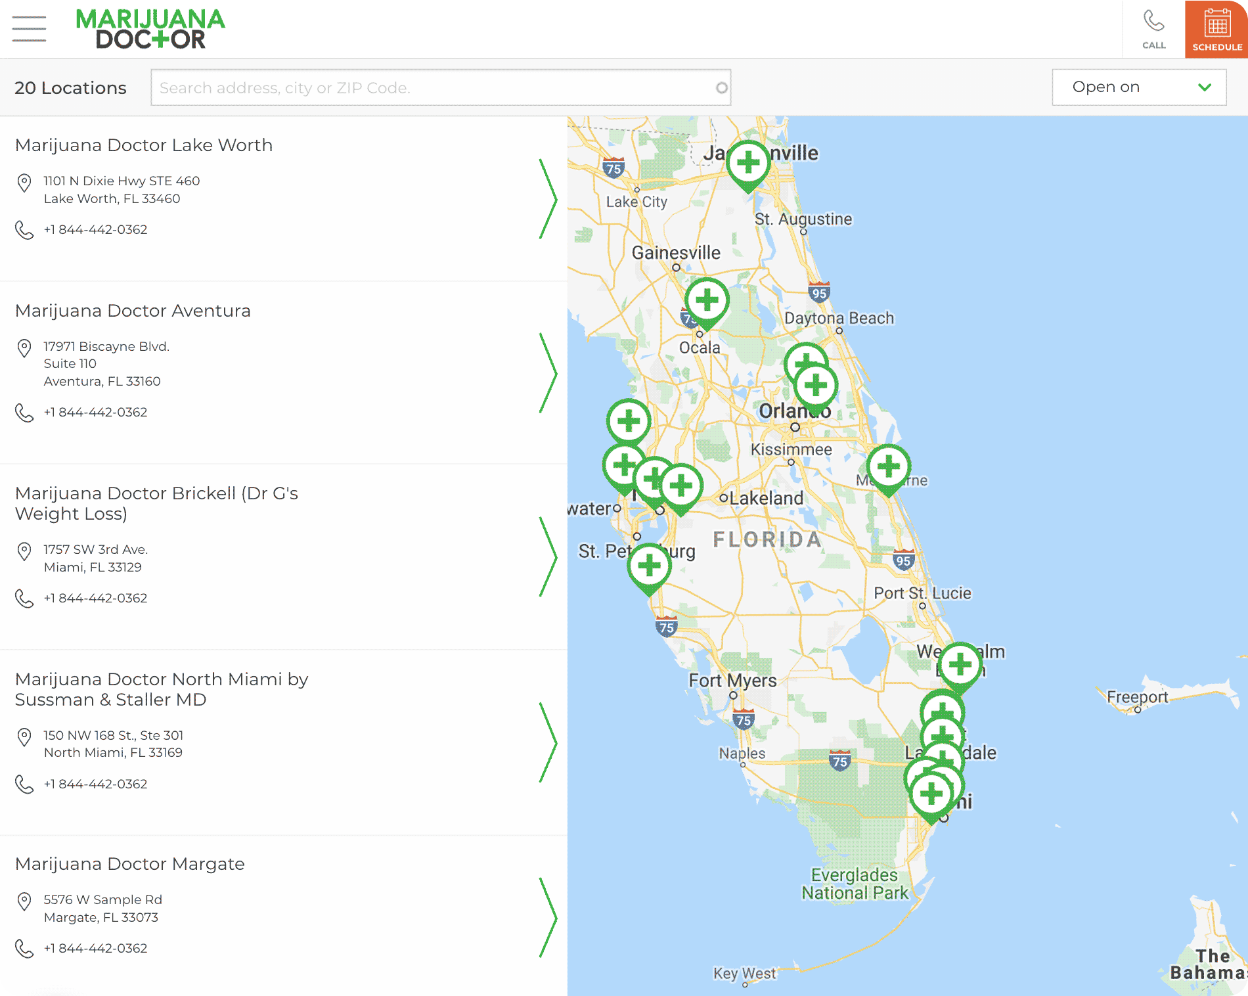The height and width of the screenshot is (996, 1248).
Task: Click the search circle icon in search box
Action: (x=721, y=87)
